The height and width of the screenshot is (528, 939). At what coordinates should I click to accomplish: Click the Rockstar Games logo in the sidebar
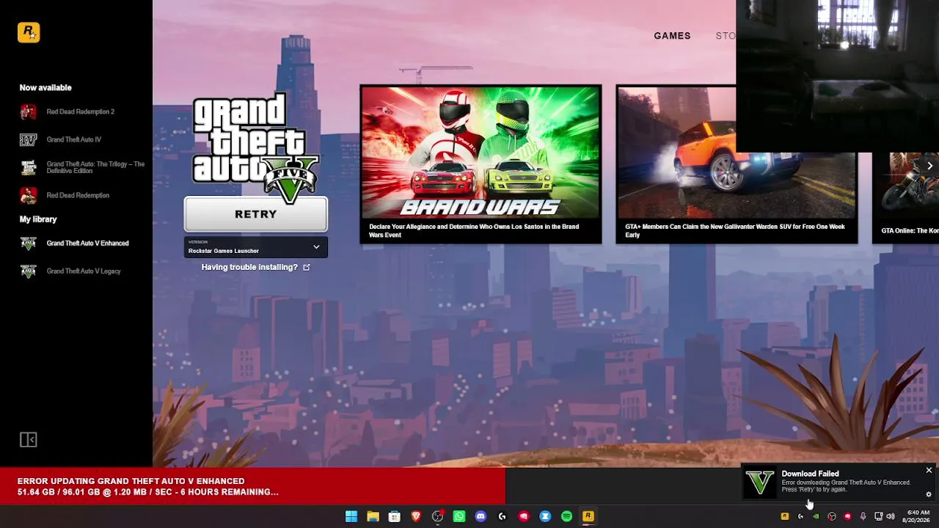tap(29, 32)
